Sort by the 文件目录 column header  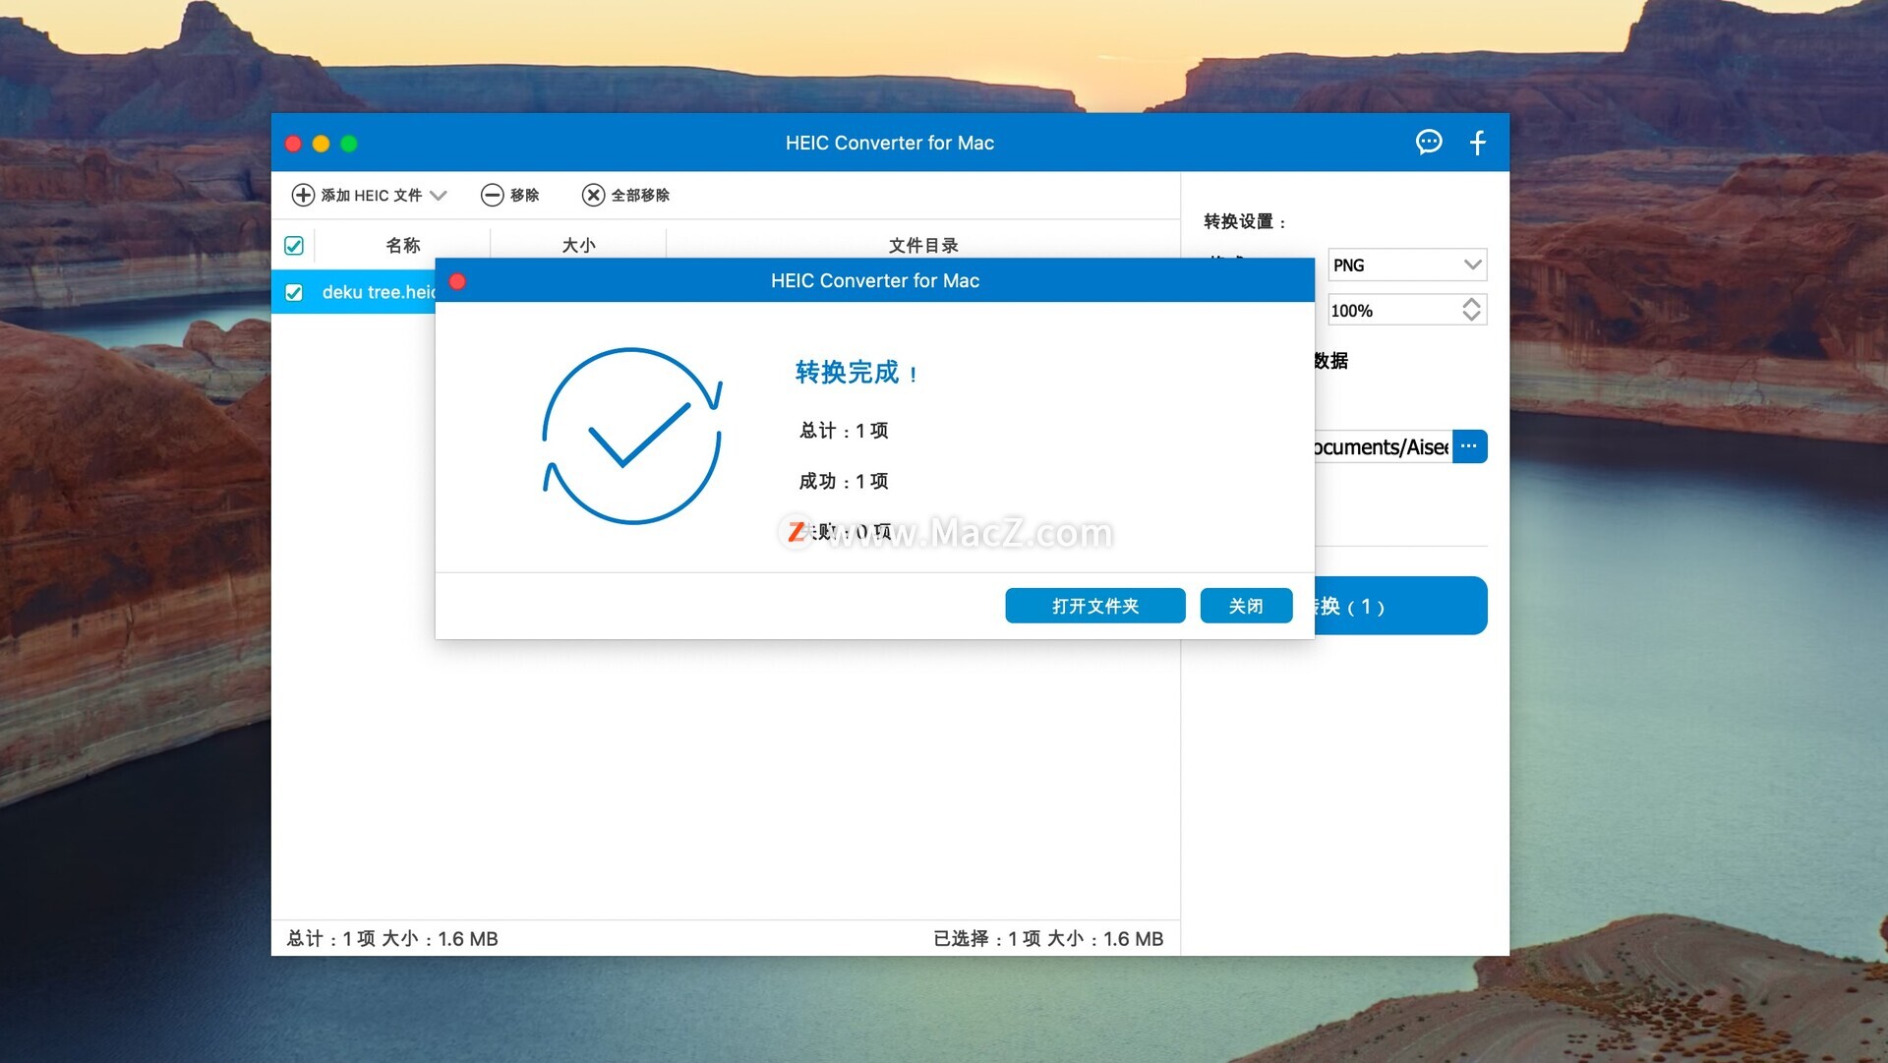point(923,245)
